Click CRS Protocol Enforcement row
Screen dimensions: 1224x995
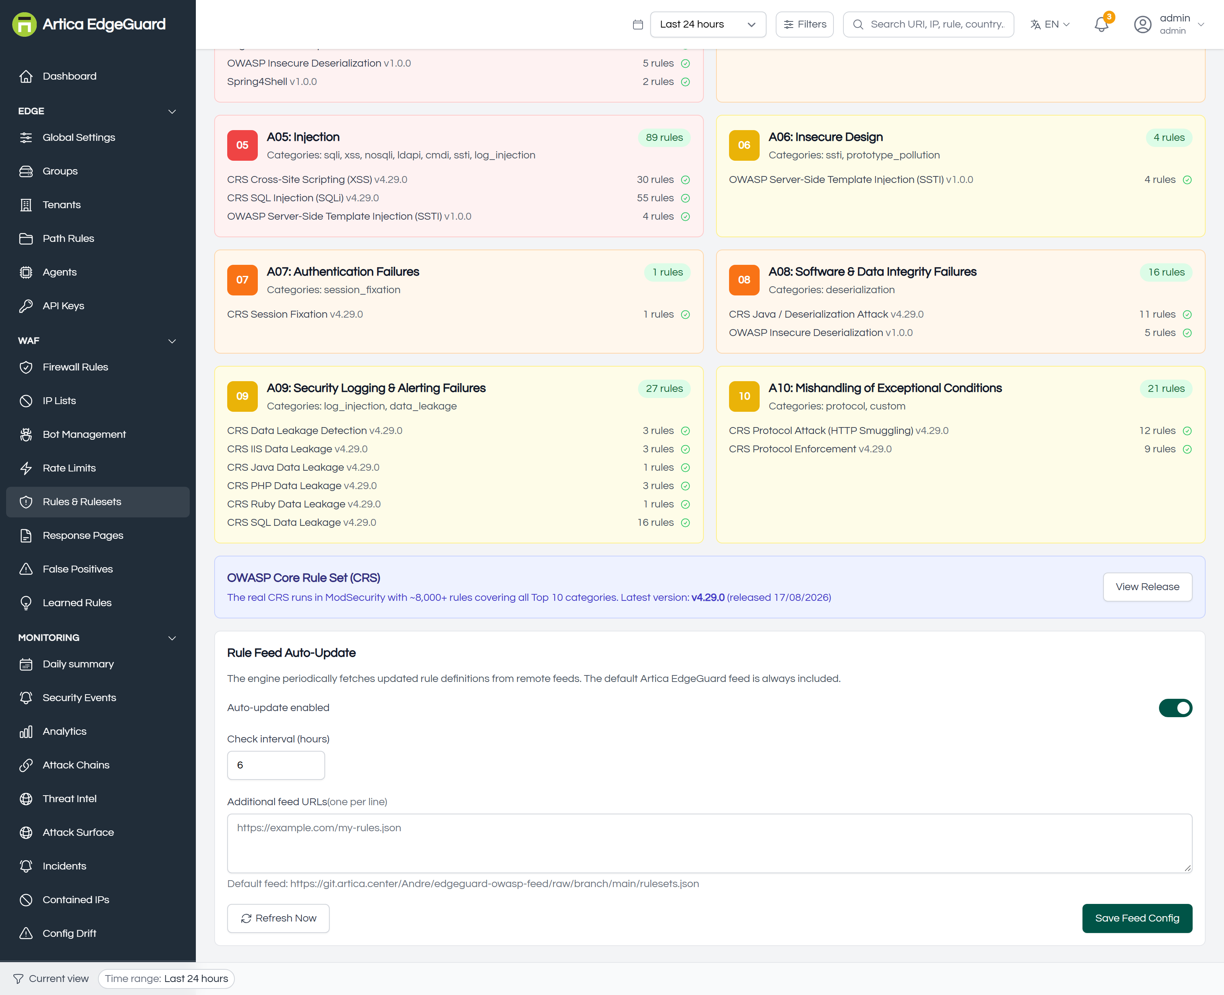pyautogui.click(x=960, y=449)
